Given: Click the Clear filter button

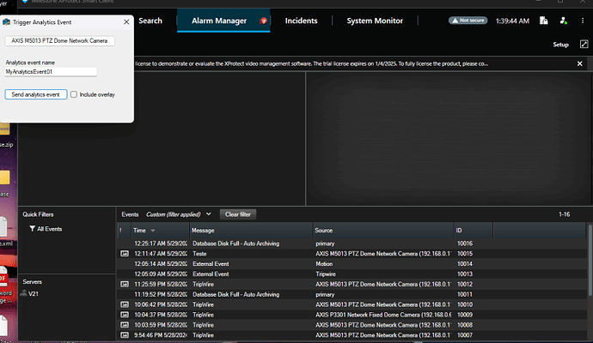Looking at the screenshot, I should tap(238, 214).
